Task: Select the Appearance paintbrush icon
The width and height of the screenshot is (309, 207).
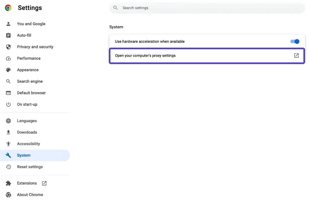Action: (x=8, y=70)
